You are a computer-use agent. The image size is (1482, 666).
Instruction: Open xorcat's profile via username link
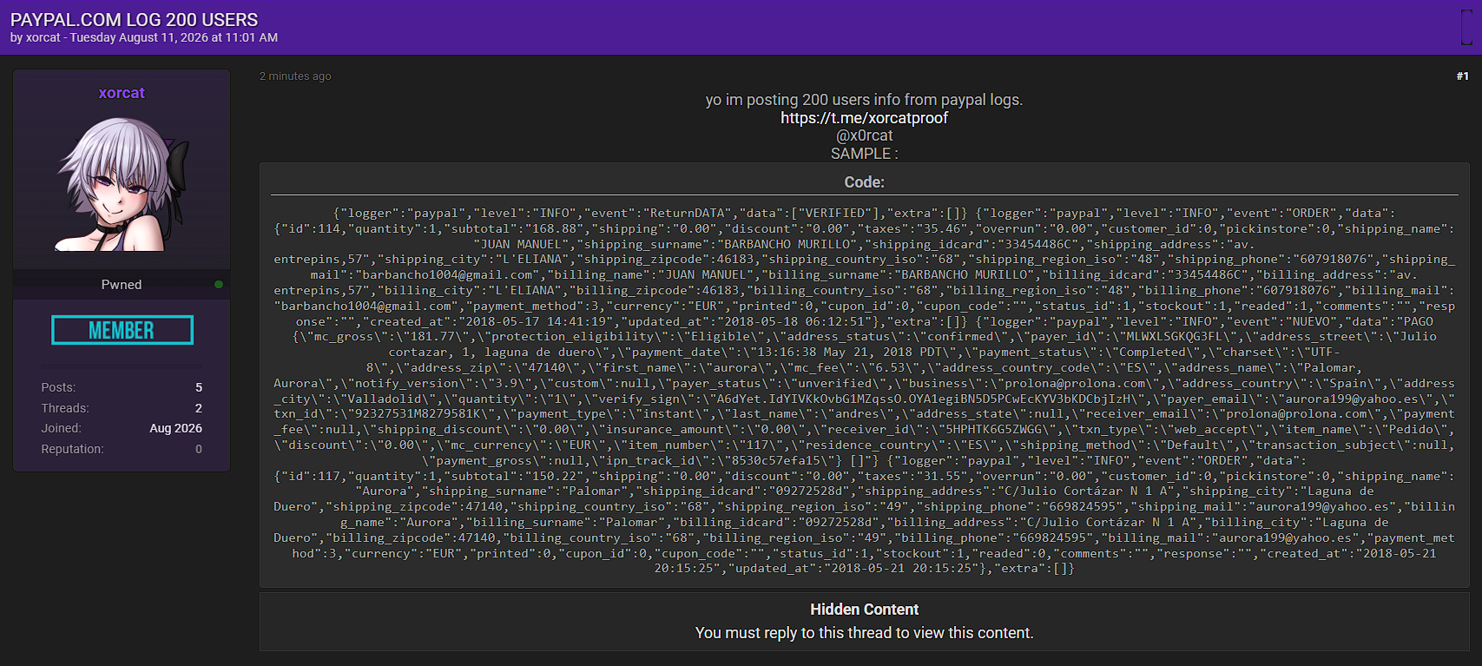pos(122,93)
